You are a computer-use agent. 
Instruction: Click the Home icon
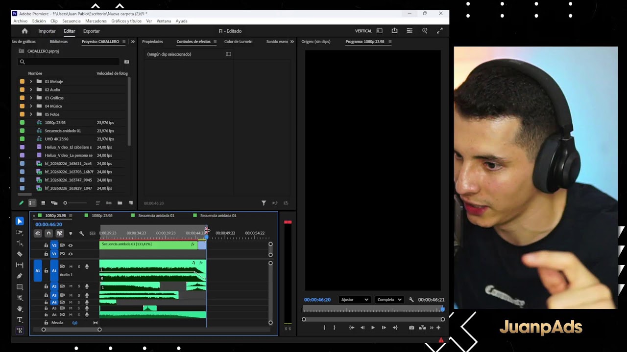pos(24,31)
